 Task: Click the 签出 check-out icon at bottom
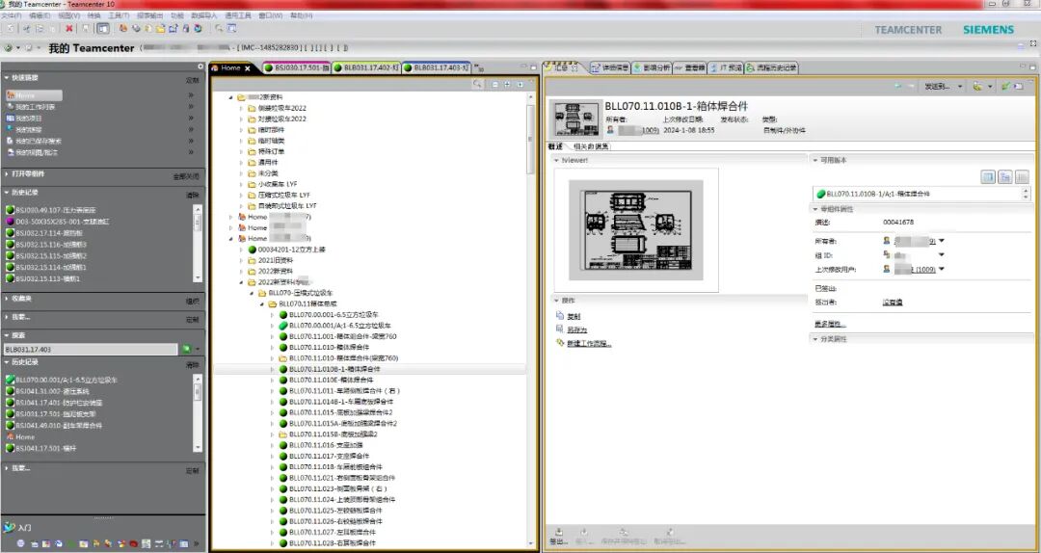tap(559, 532)
